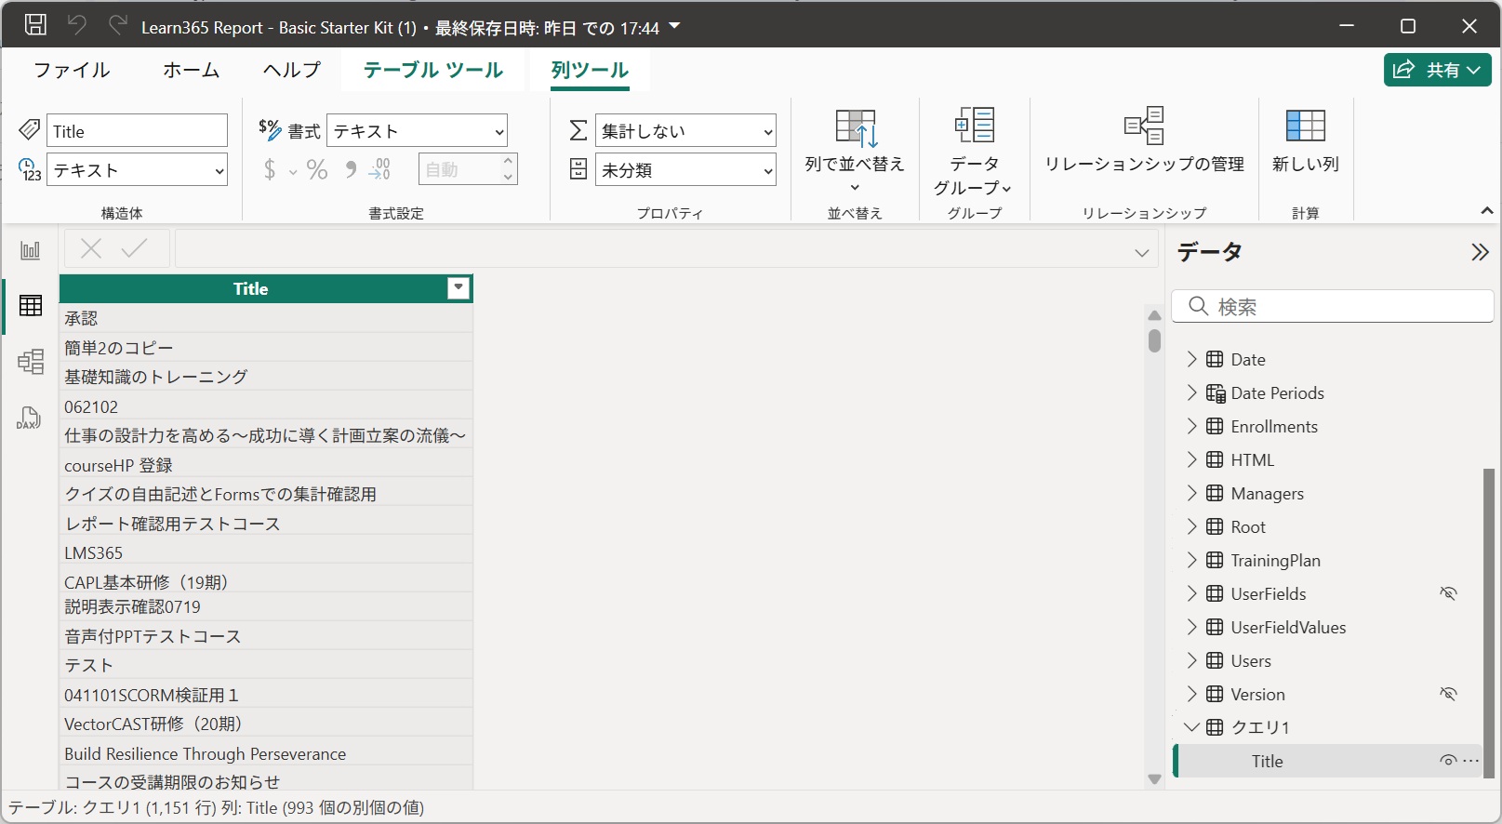Click the 列で並べ替え sort by column button
Screen dimensions: 1502x824
pyautogui.click(x=855, y=149)
